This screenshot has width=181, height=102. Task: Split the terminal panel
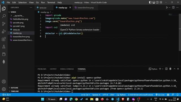[x=166, y=69]
